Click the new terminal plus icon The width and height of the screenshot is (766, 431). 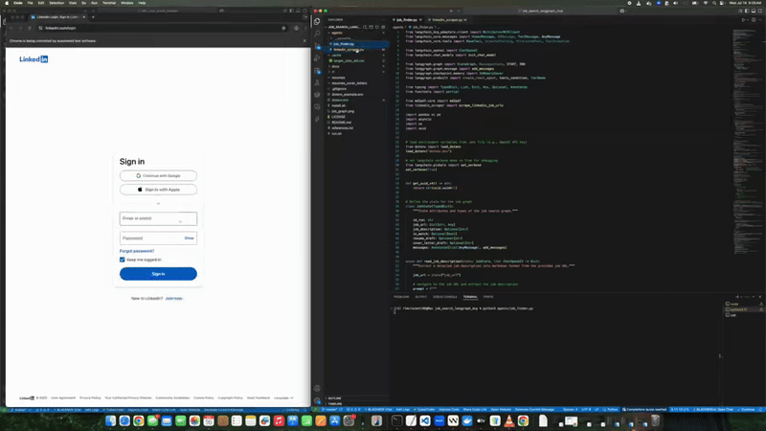point(737,297)
